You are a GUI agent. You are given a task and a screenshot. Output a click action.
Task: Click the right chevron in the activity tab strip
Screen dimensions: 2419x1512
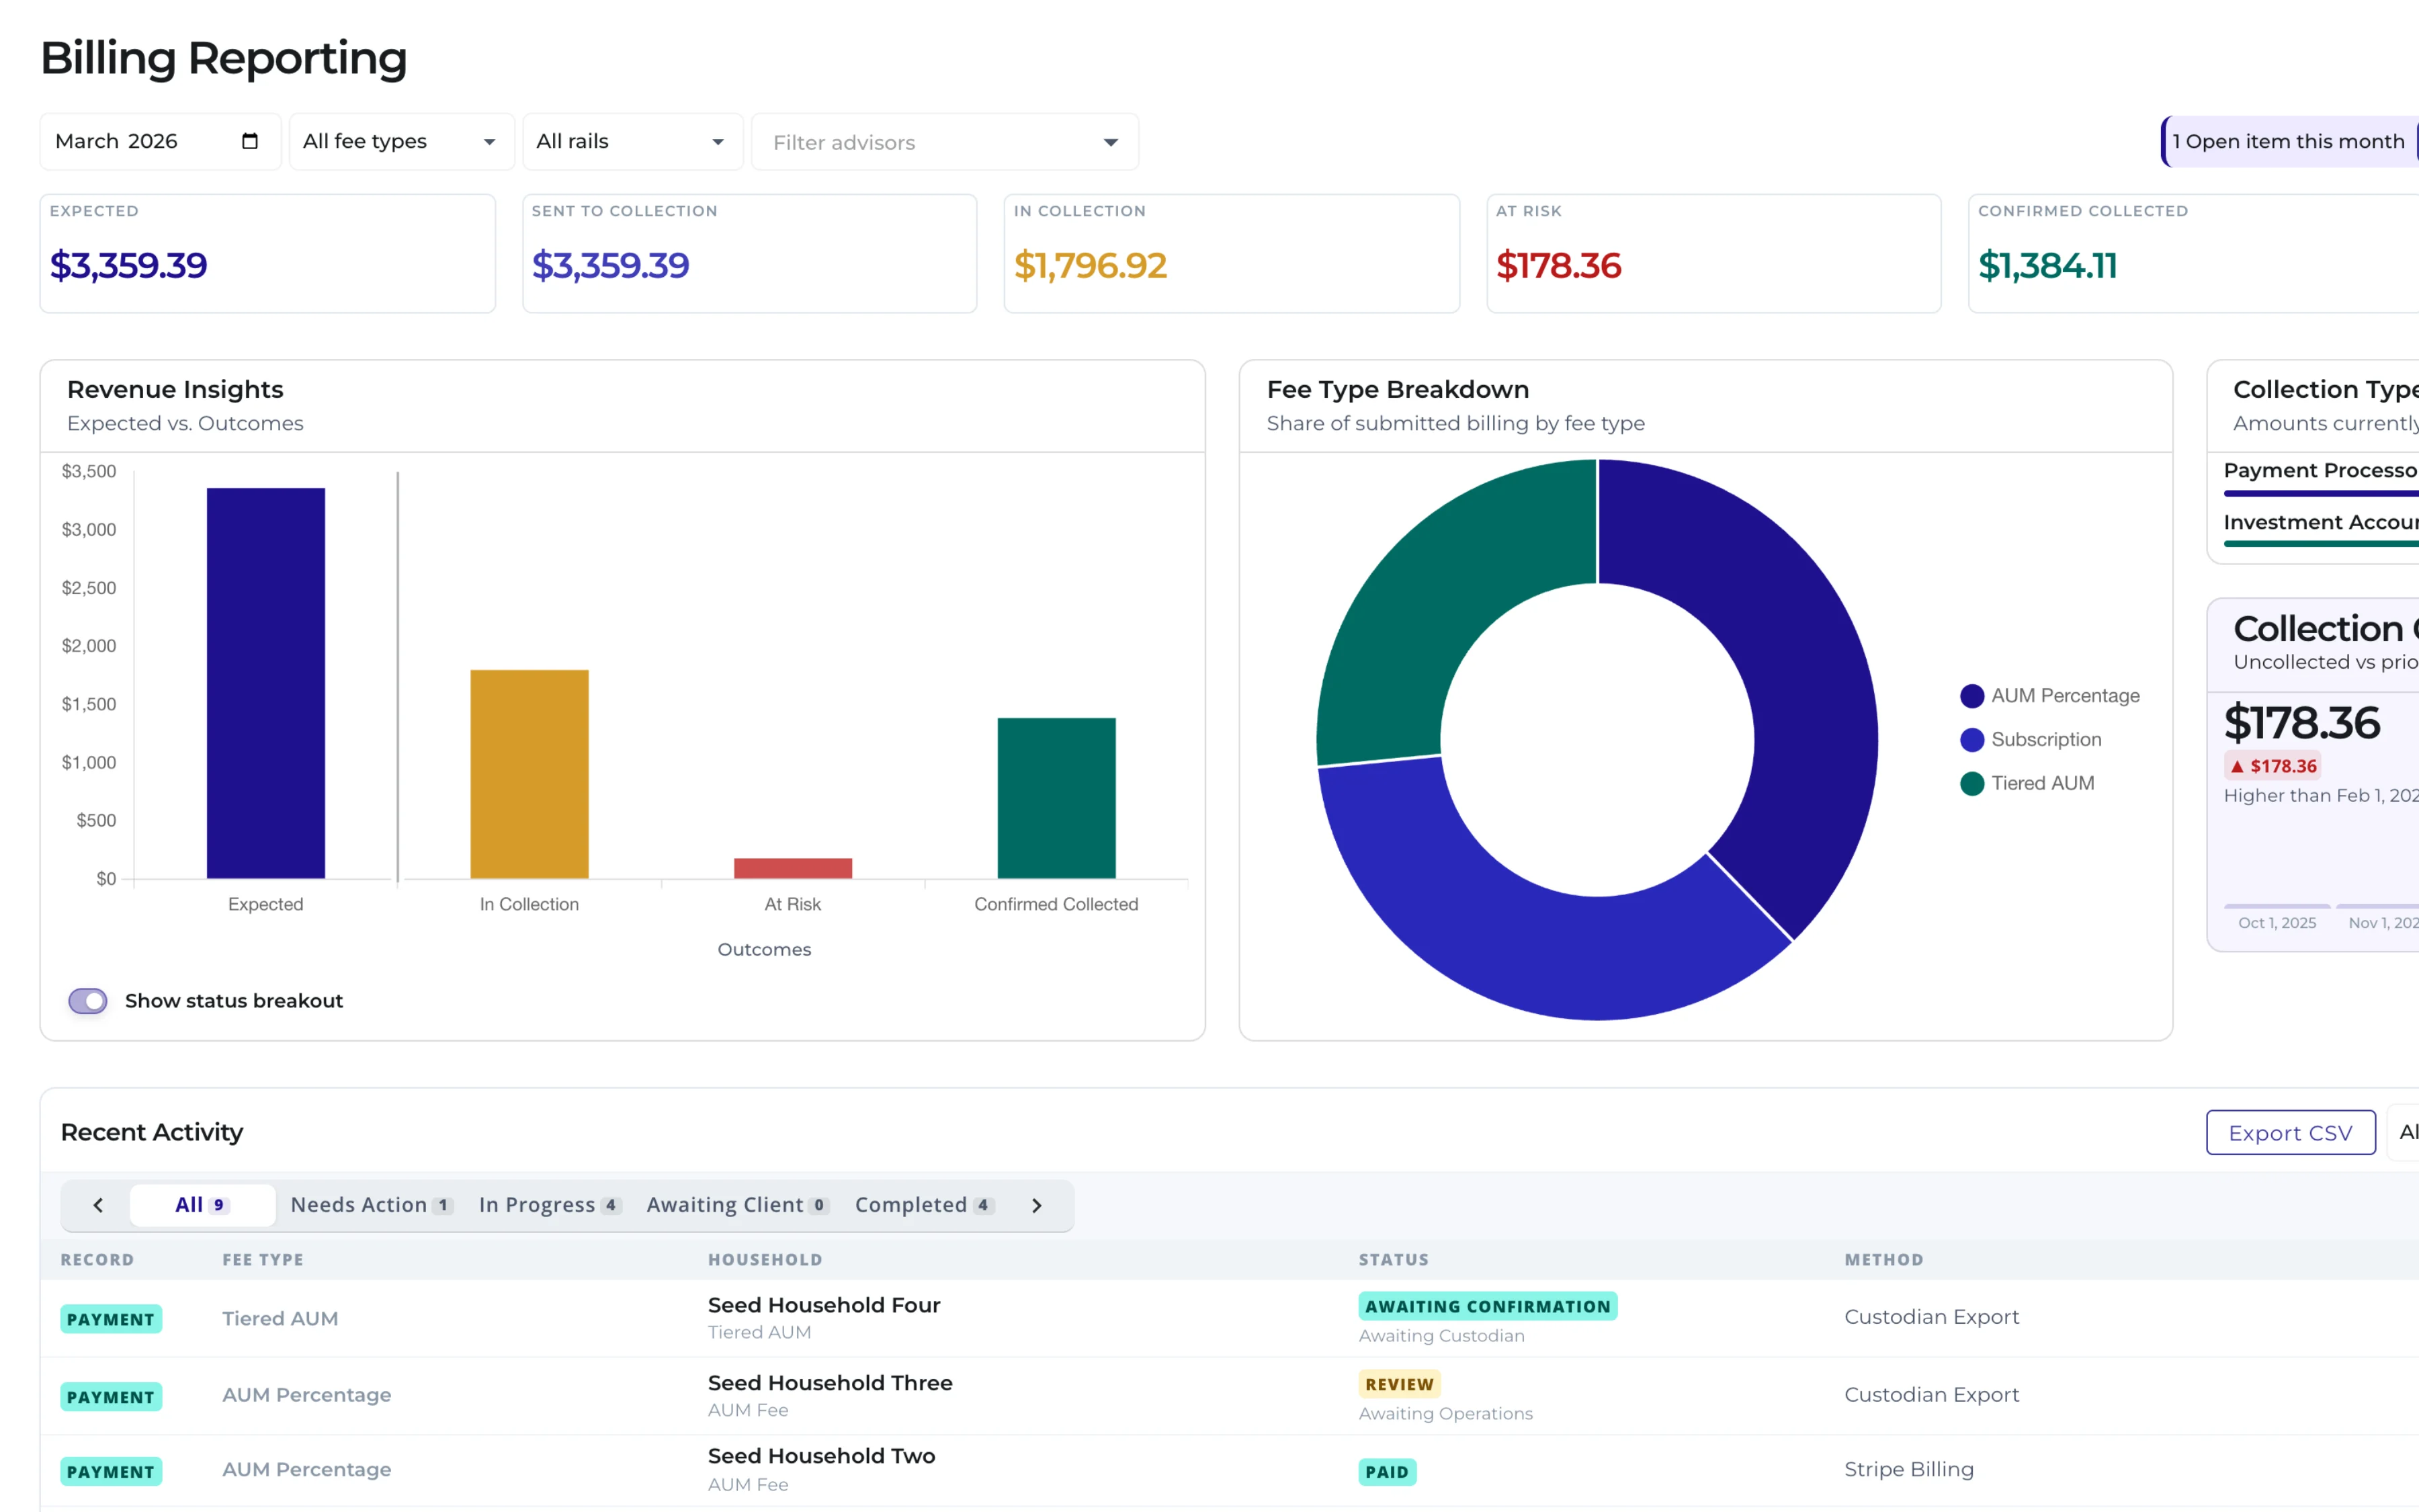pyautogui.click(x=1037, y=1205)
